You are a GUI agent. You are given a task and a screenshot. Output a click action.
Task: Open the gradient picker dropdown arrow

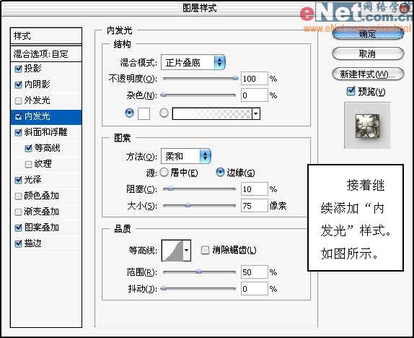[x=256, y=113]
